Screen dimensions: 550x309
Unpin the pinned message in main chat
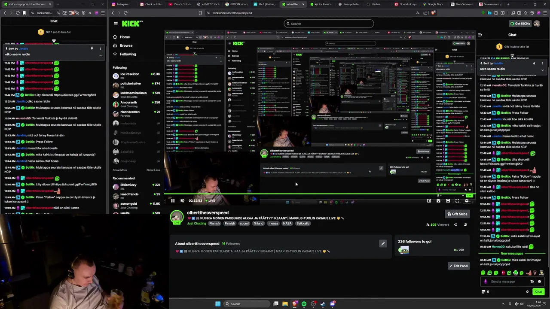tap(534, 63)
